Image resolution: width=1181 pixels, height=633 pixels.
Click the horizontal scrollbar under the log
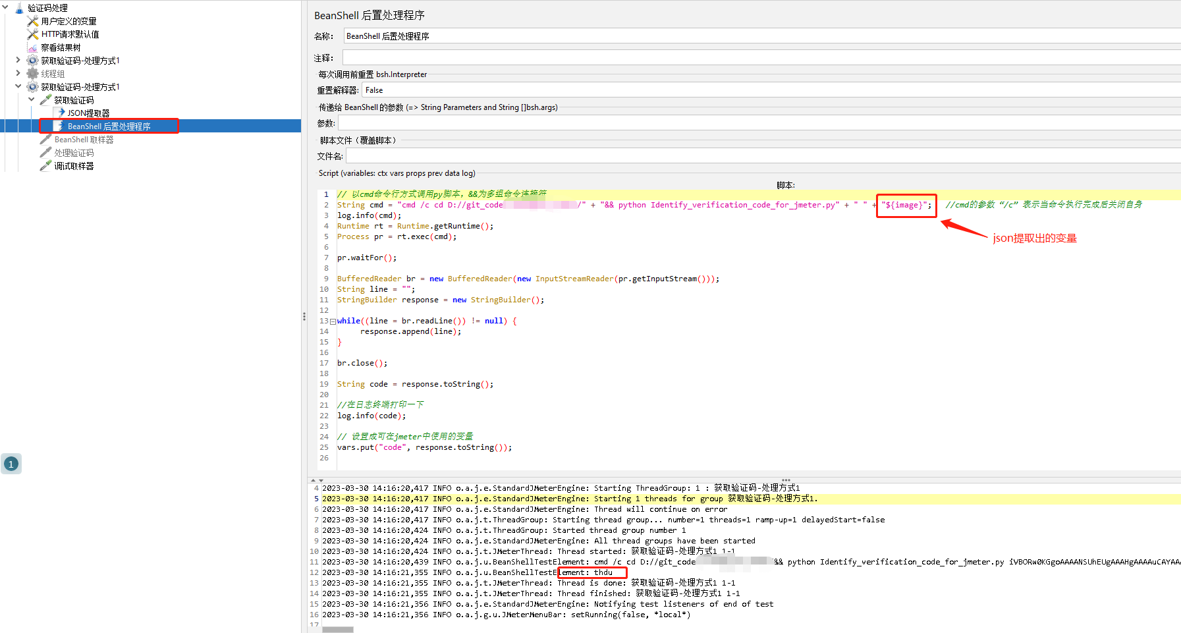coord(338,630)
